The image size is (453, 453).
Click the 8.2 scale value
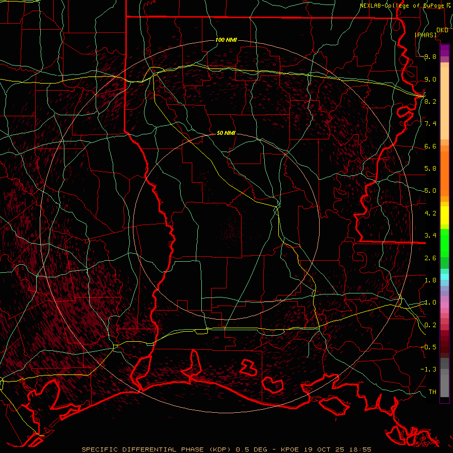point(430,101)
